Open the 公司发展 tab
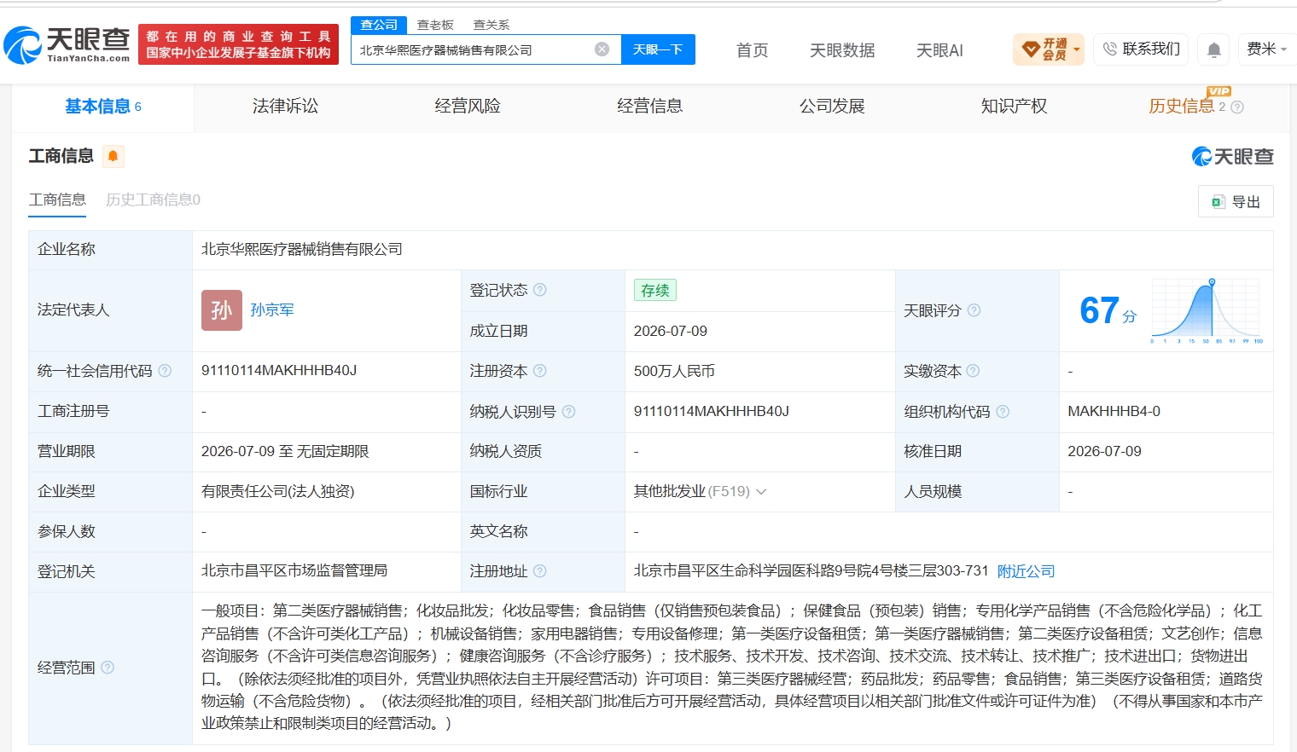The image size is (1297, 752). coord(832,106)
